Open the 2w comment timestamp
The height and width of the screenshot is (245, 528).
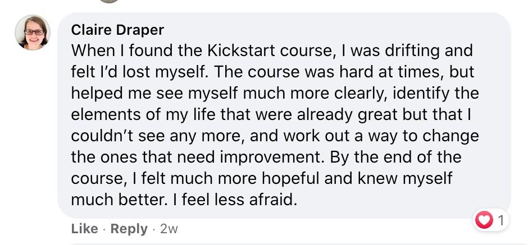[x=169, y=229]
